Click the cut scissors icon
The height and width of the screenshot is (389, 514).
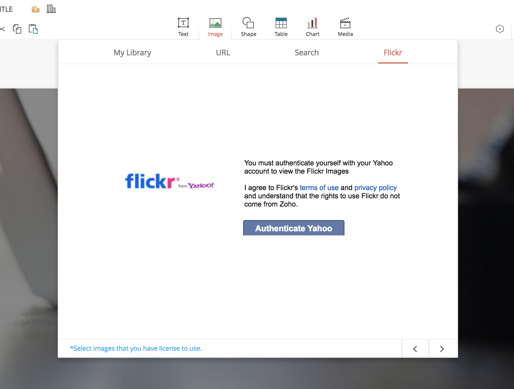coord(2,29)
